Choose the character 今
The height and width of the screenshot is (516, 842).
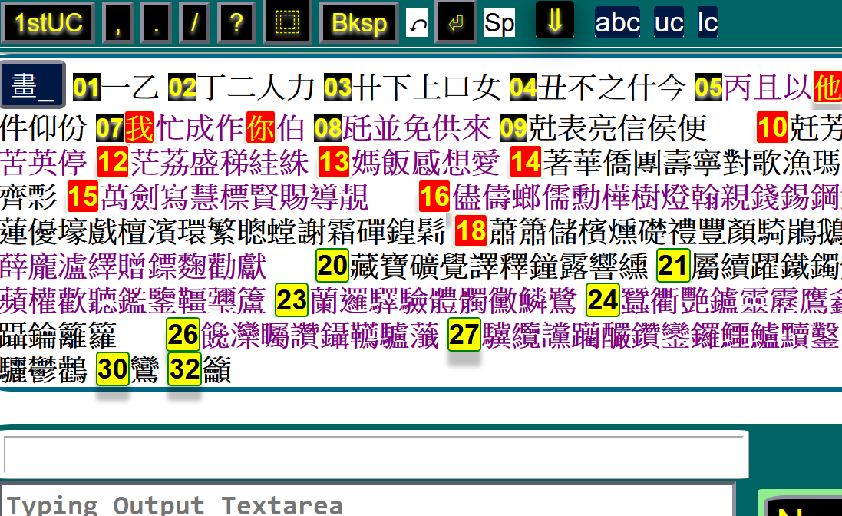click(x=671, y=88)
